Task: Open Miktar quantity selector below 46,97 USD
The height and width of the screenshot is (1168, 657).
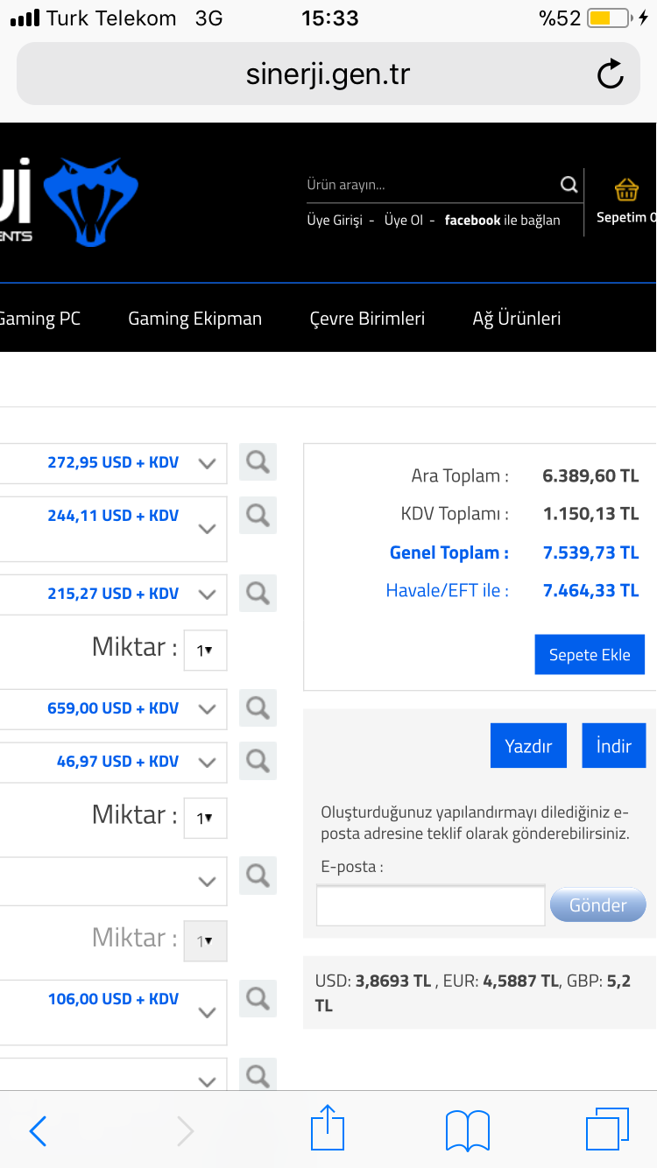Action: coord(206,818)
